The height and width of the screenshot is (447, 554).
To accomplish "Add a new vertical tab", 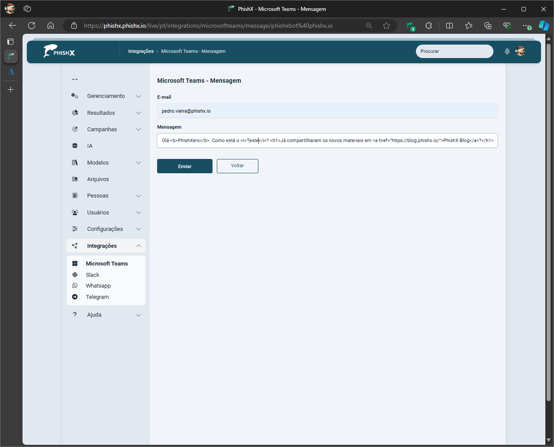I will tap(11, 89).
